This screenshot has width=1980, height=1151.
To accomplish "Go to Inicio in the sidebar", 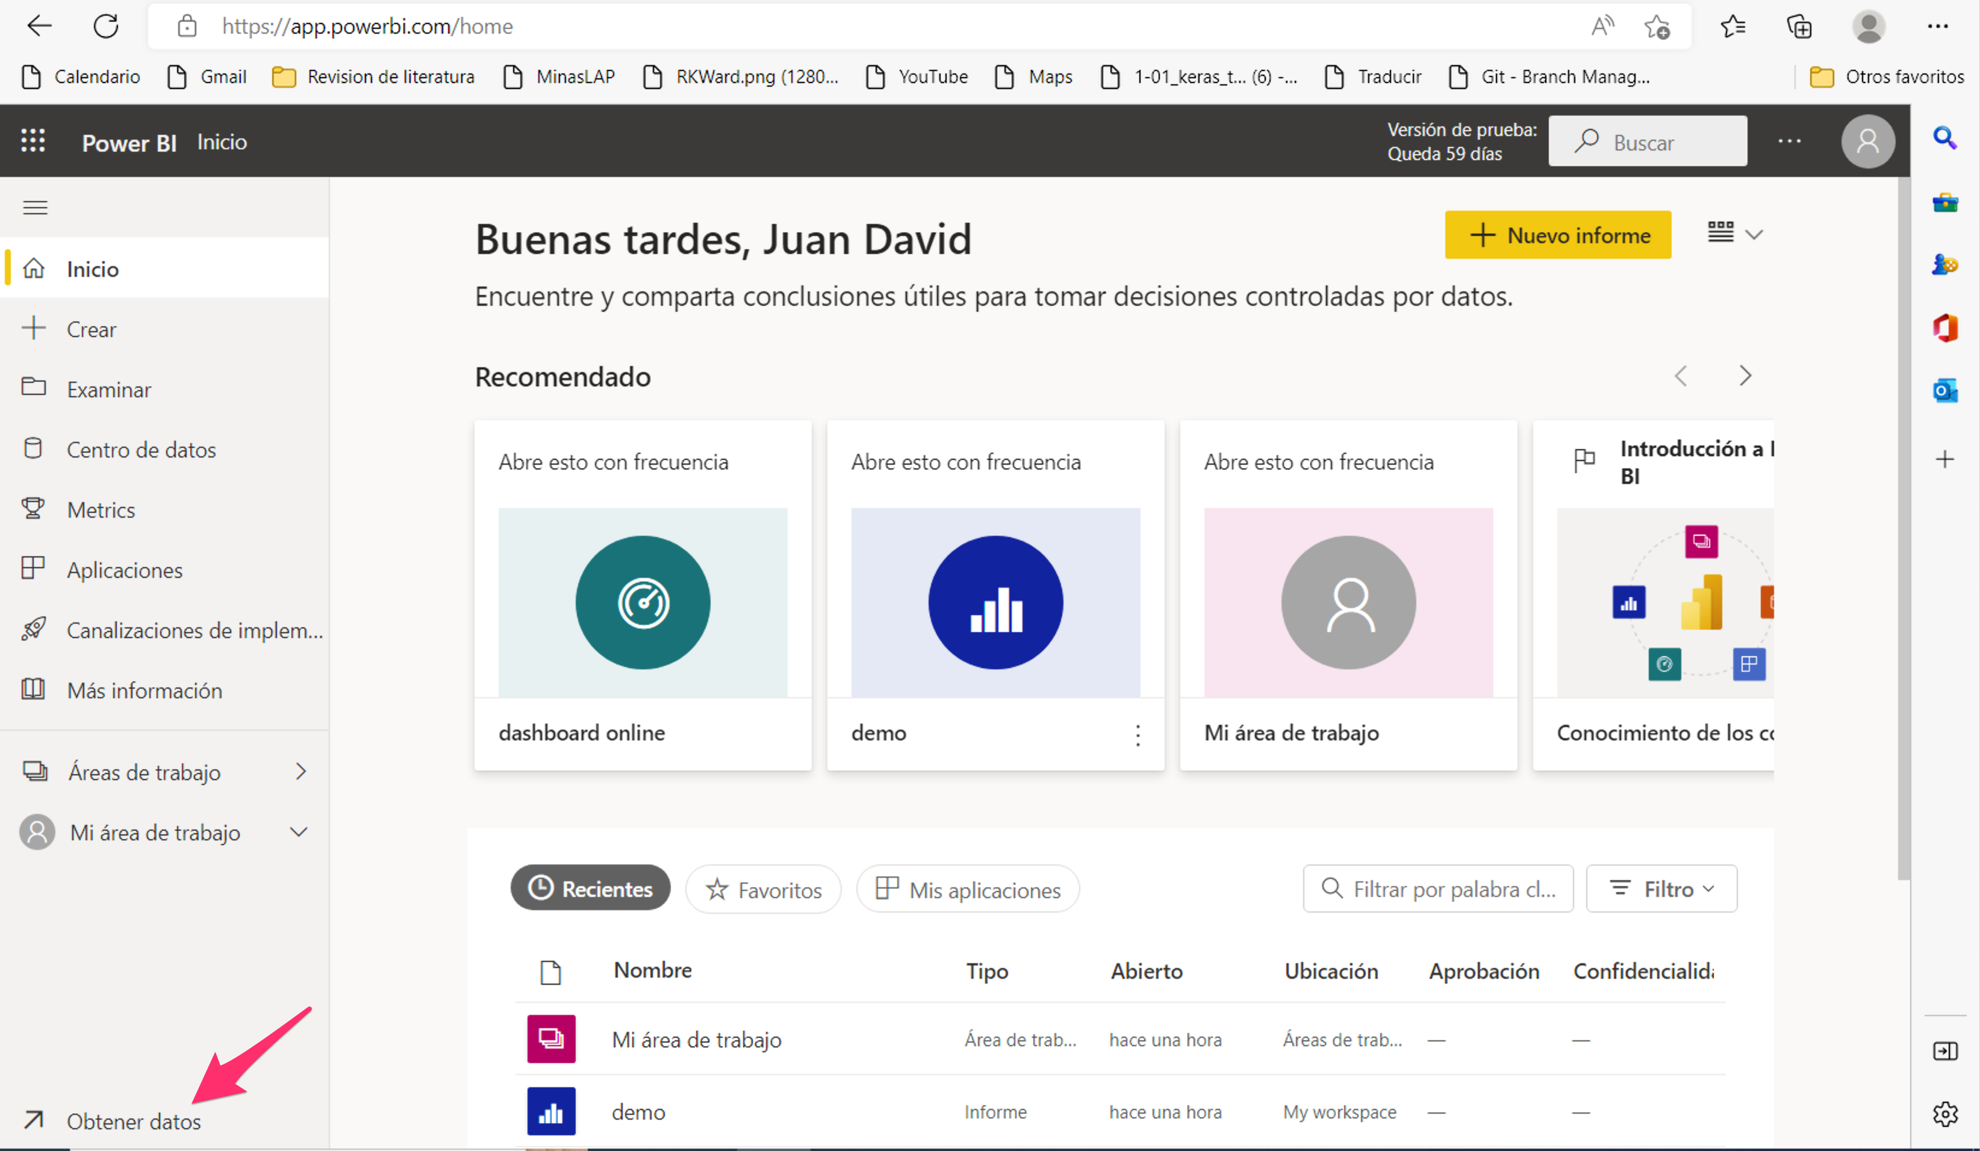I will (x=165, y=268).
